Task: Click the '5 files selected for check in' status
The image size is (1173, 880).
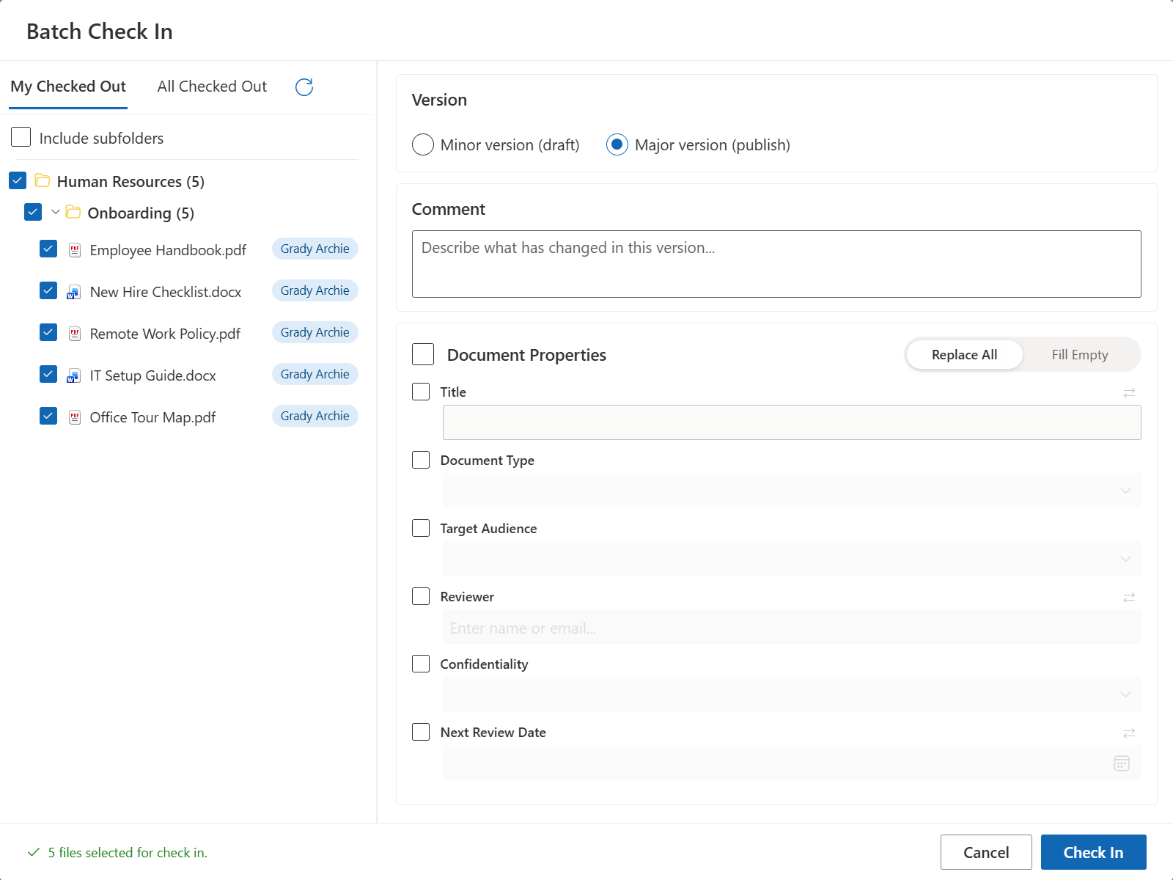Action: point(128,852)
